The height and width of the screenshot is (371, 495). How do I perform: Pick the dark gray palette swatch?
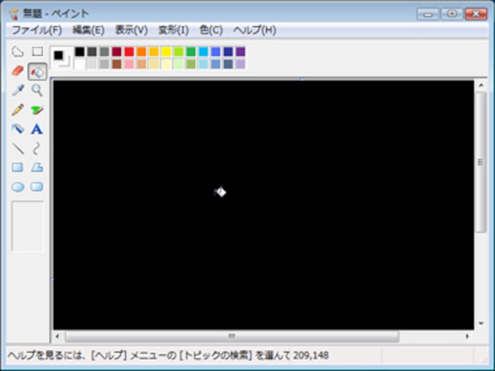(92, 51)
